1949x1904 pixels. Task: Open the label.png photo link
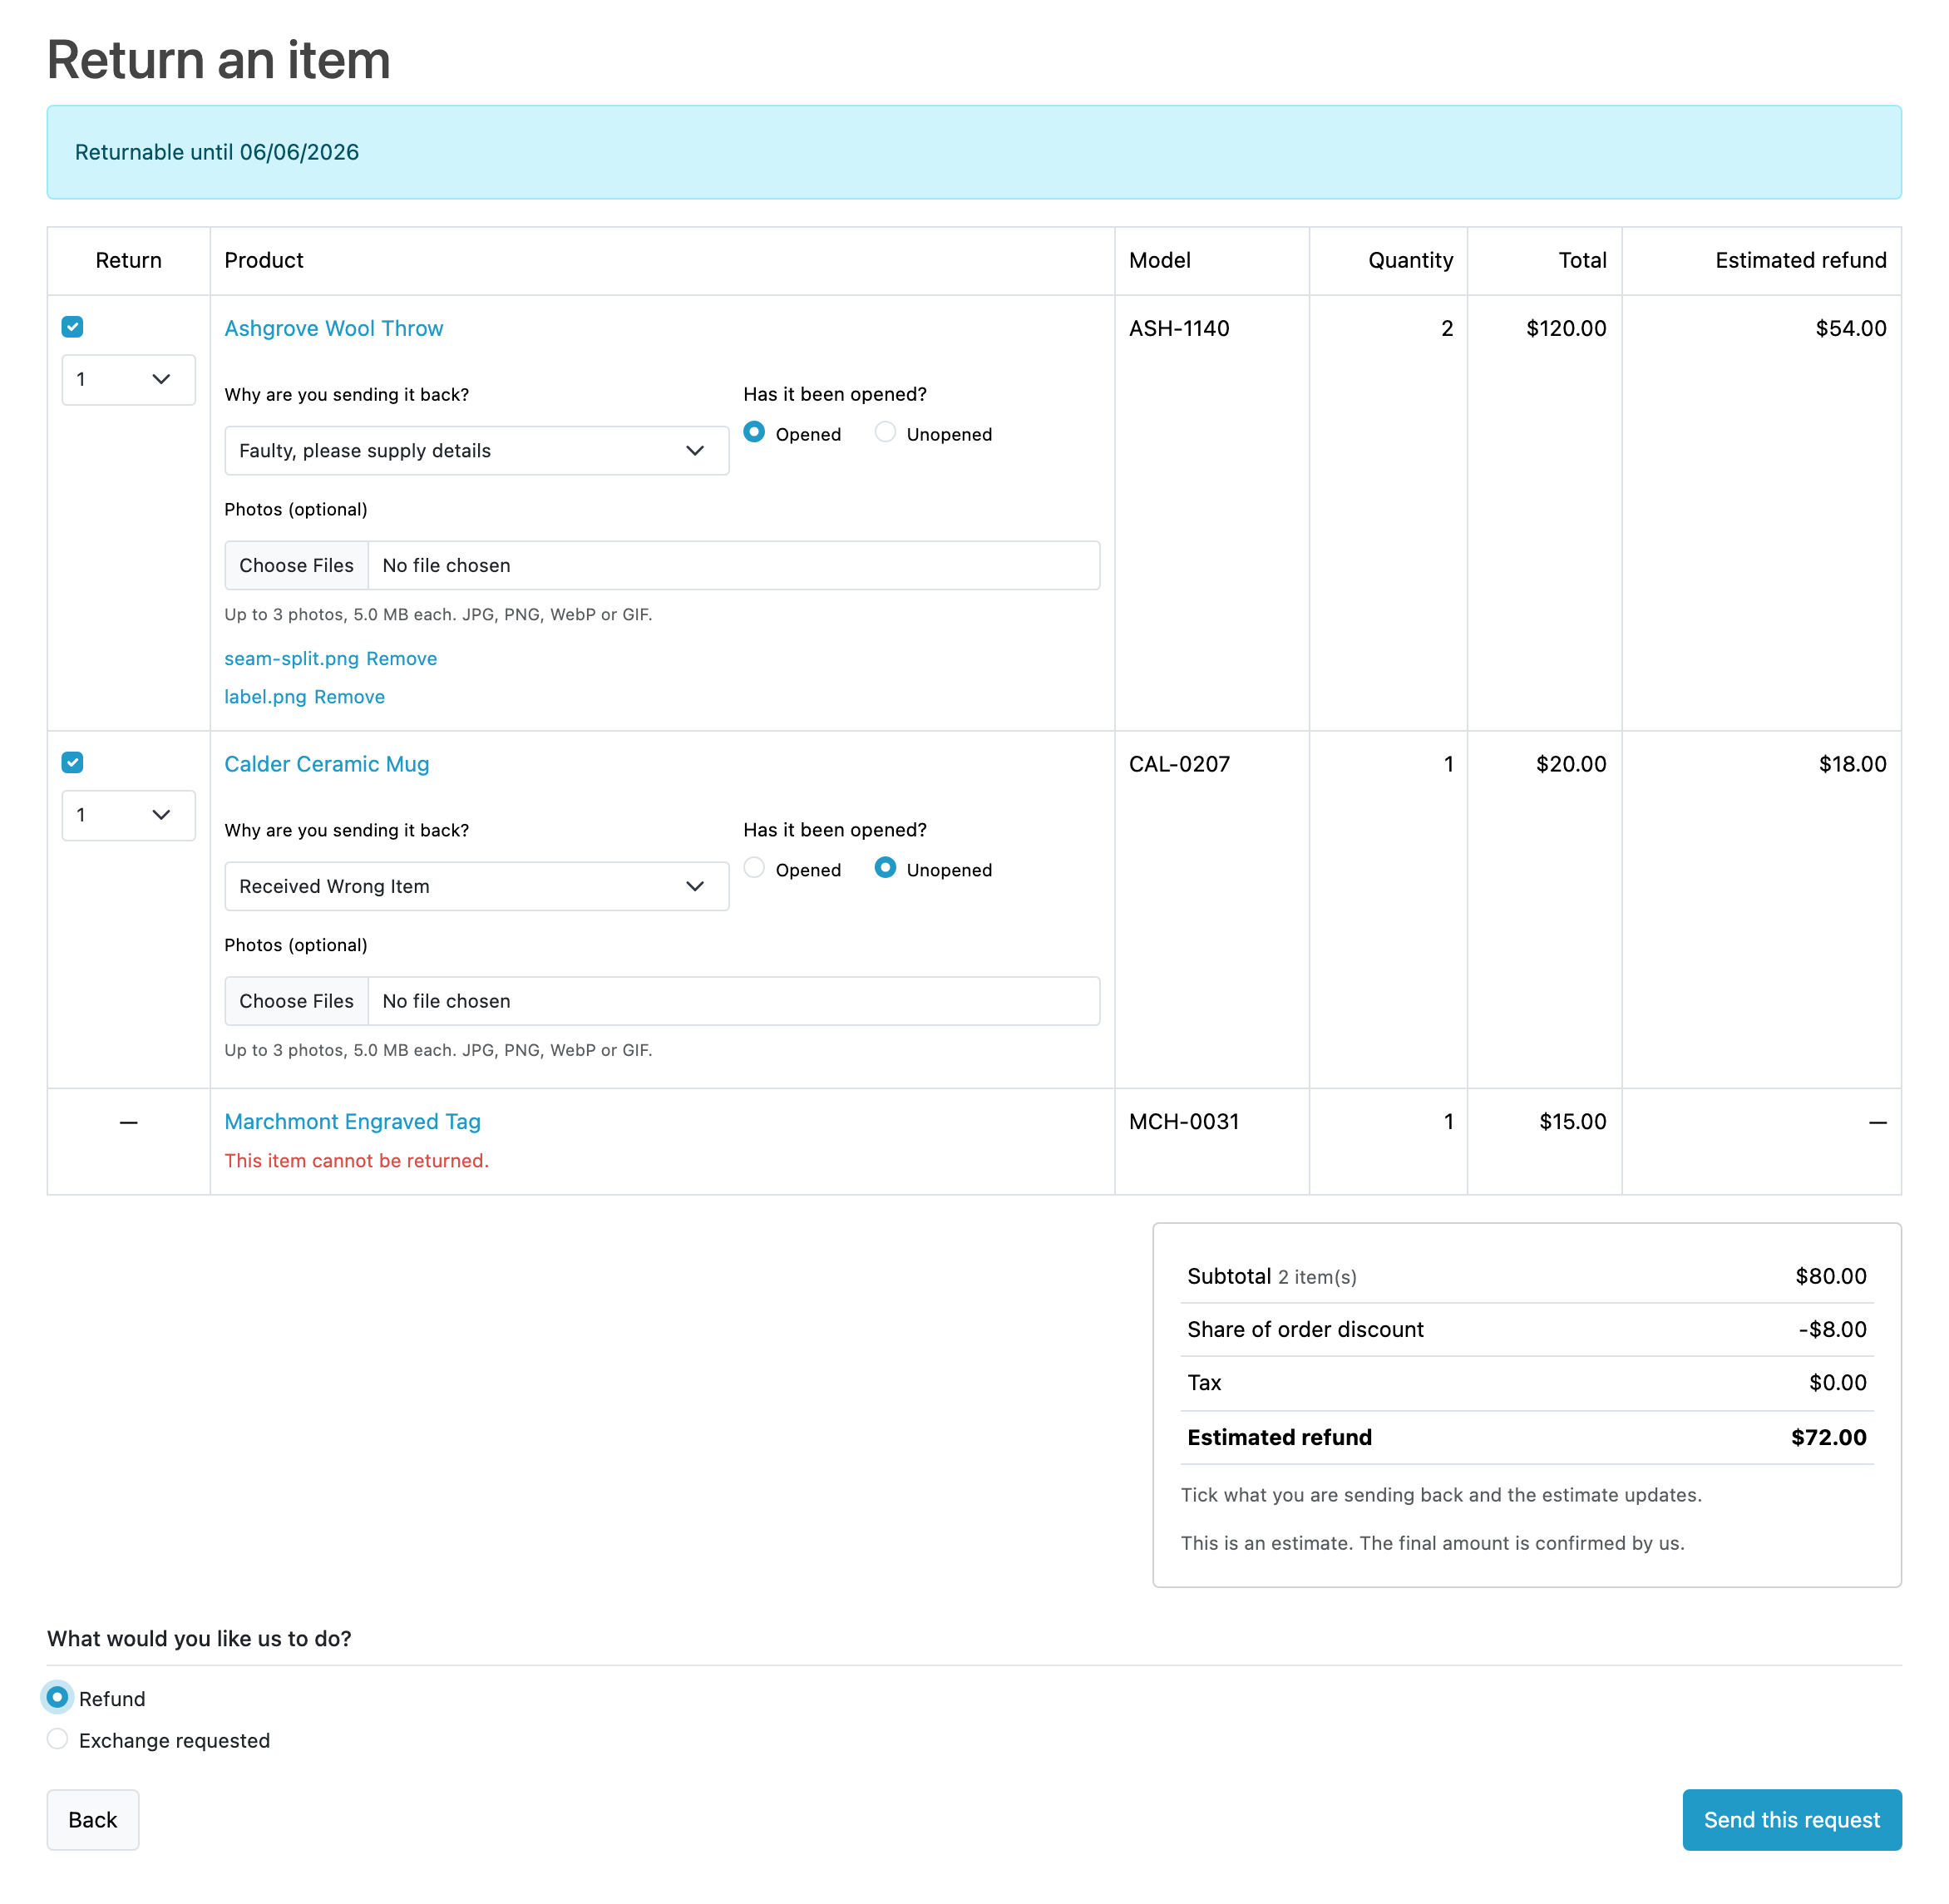(266, 696)
